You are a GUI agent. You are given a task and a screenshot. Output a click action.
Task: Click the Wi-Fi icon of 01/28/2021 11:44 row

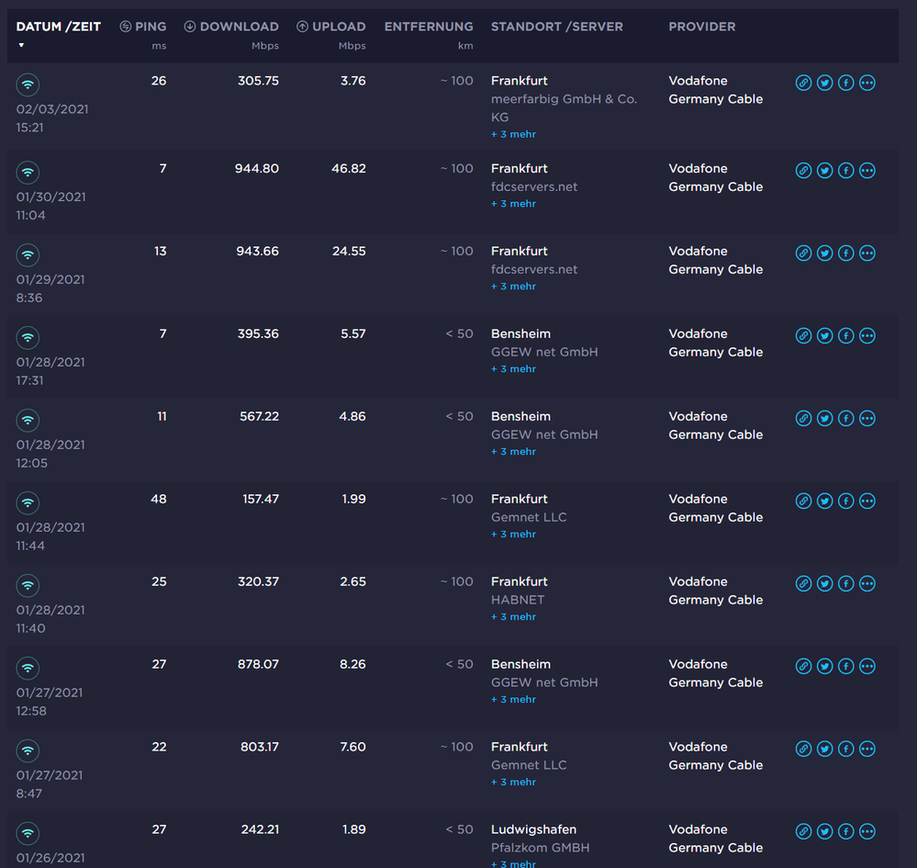click(x=28, y=502)
